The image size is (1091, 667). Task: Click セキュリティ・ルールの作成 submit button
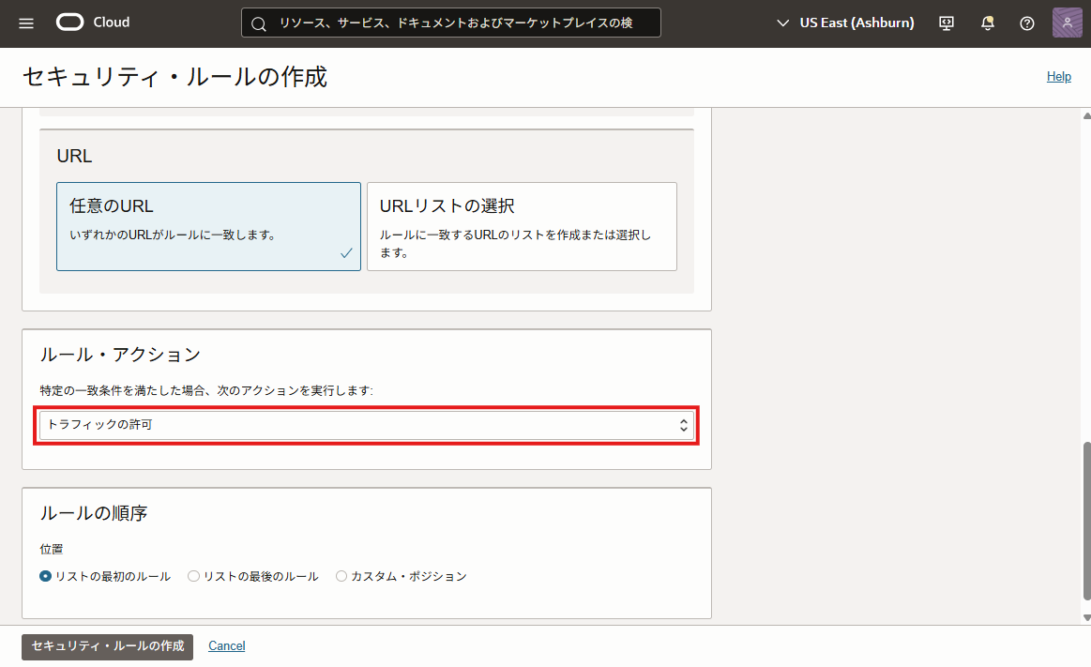pyautogui.click(x=107, y=646)
